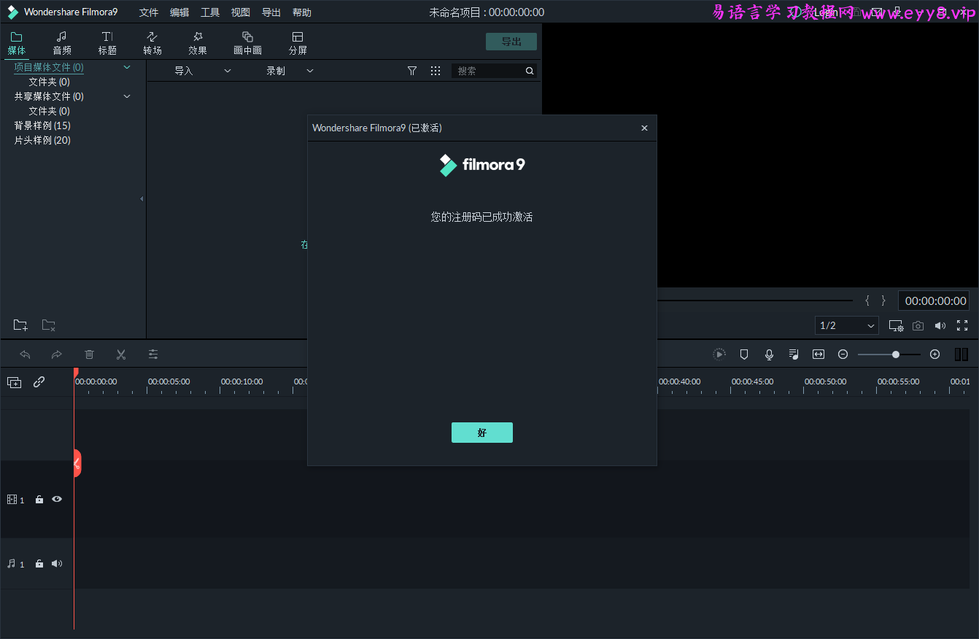Image resolution: width=979 pixels, height=639 pixels.
Task: Click the fullscreen preview icon
Action: tap(962, 326)
